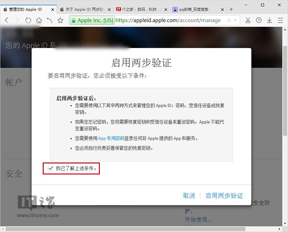The image size is (288, 232).
Task: Open the browser hamburger menu
Action: [x=280, y=20]
